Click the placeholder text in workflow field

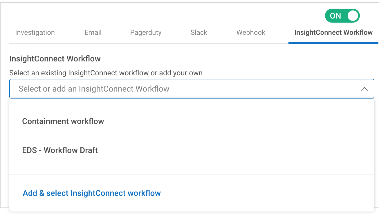pos(94,89)
